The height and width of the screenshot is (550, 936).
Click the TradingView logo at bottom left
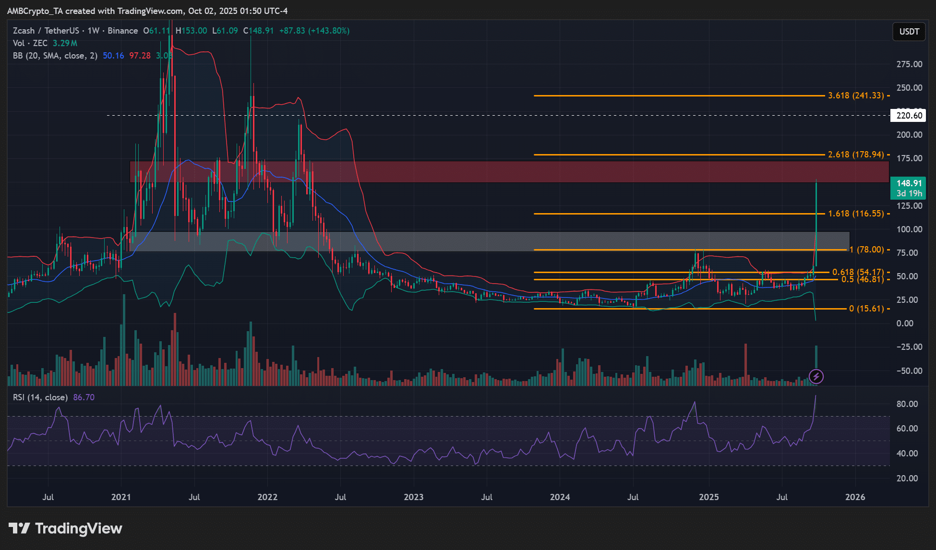click(65, 528)
